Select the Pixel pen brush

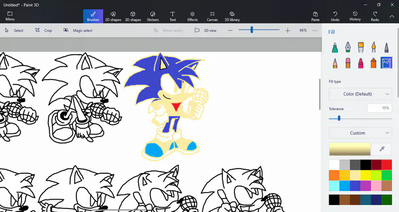coord(386,47)
